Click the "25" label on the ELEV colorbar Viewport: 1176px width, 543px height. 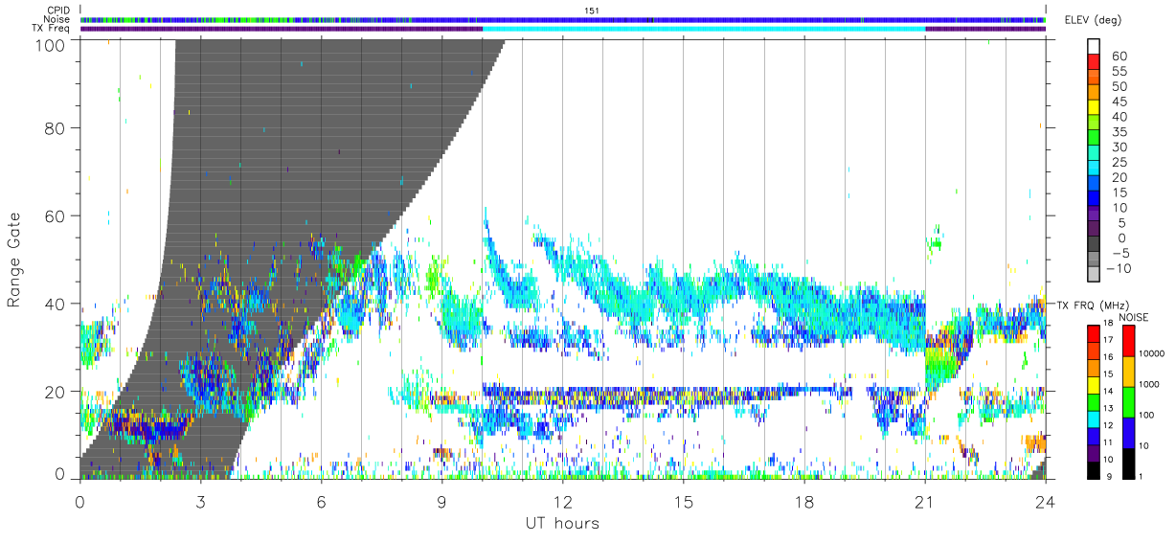point(1118,163)
